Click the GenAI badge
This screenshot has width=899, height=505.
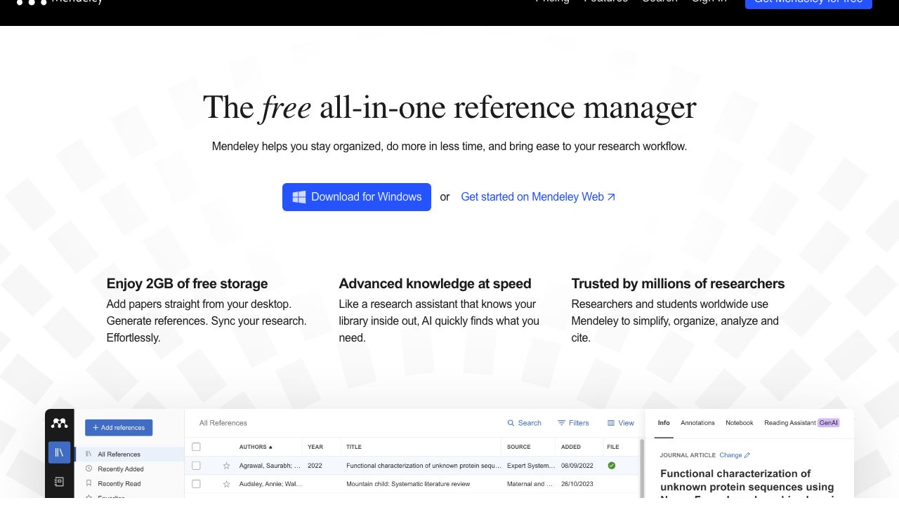tap(829, 423)
